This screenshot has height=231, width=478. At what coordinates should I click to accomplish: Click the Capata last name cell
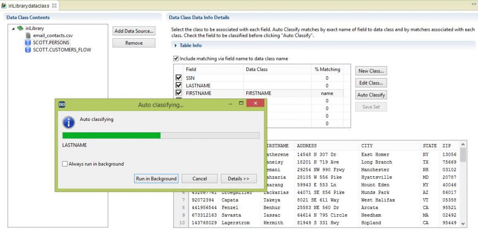click(x=230, y=200)
